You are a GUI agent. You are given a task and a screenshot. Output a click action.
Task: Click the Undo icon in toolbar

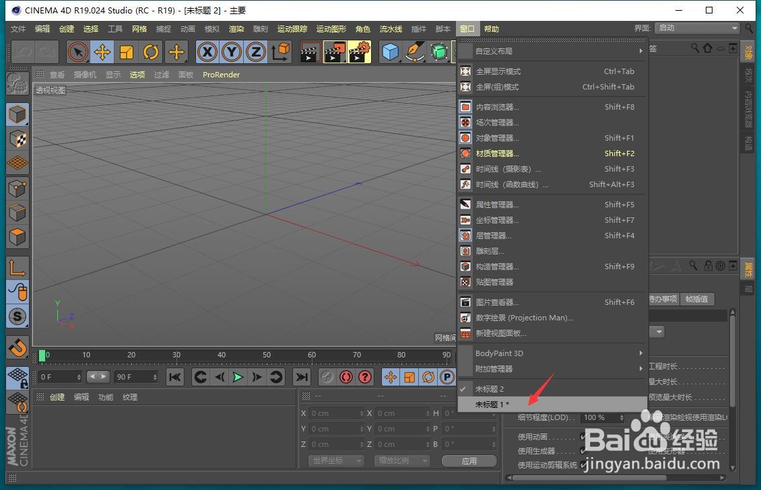click(22, 52)
